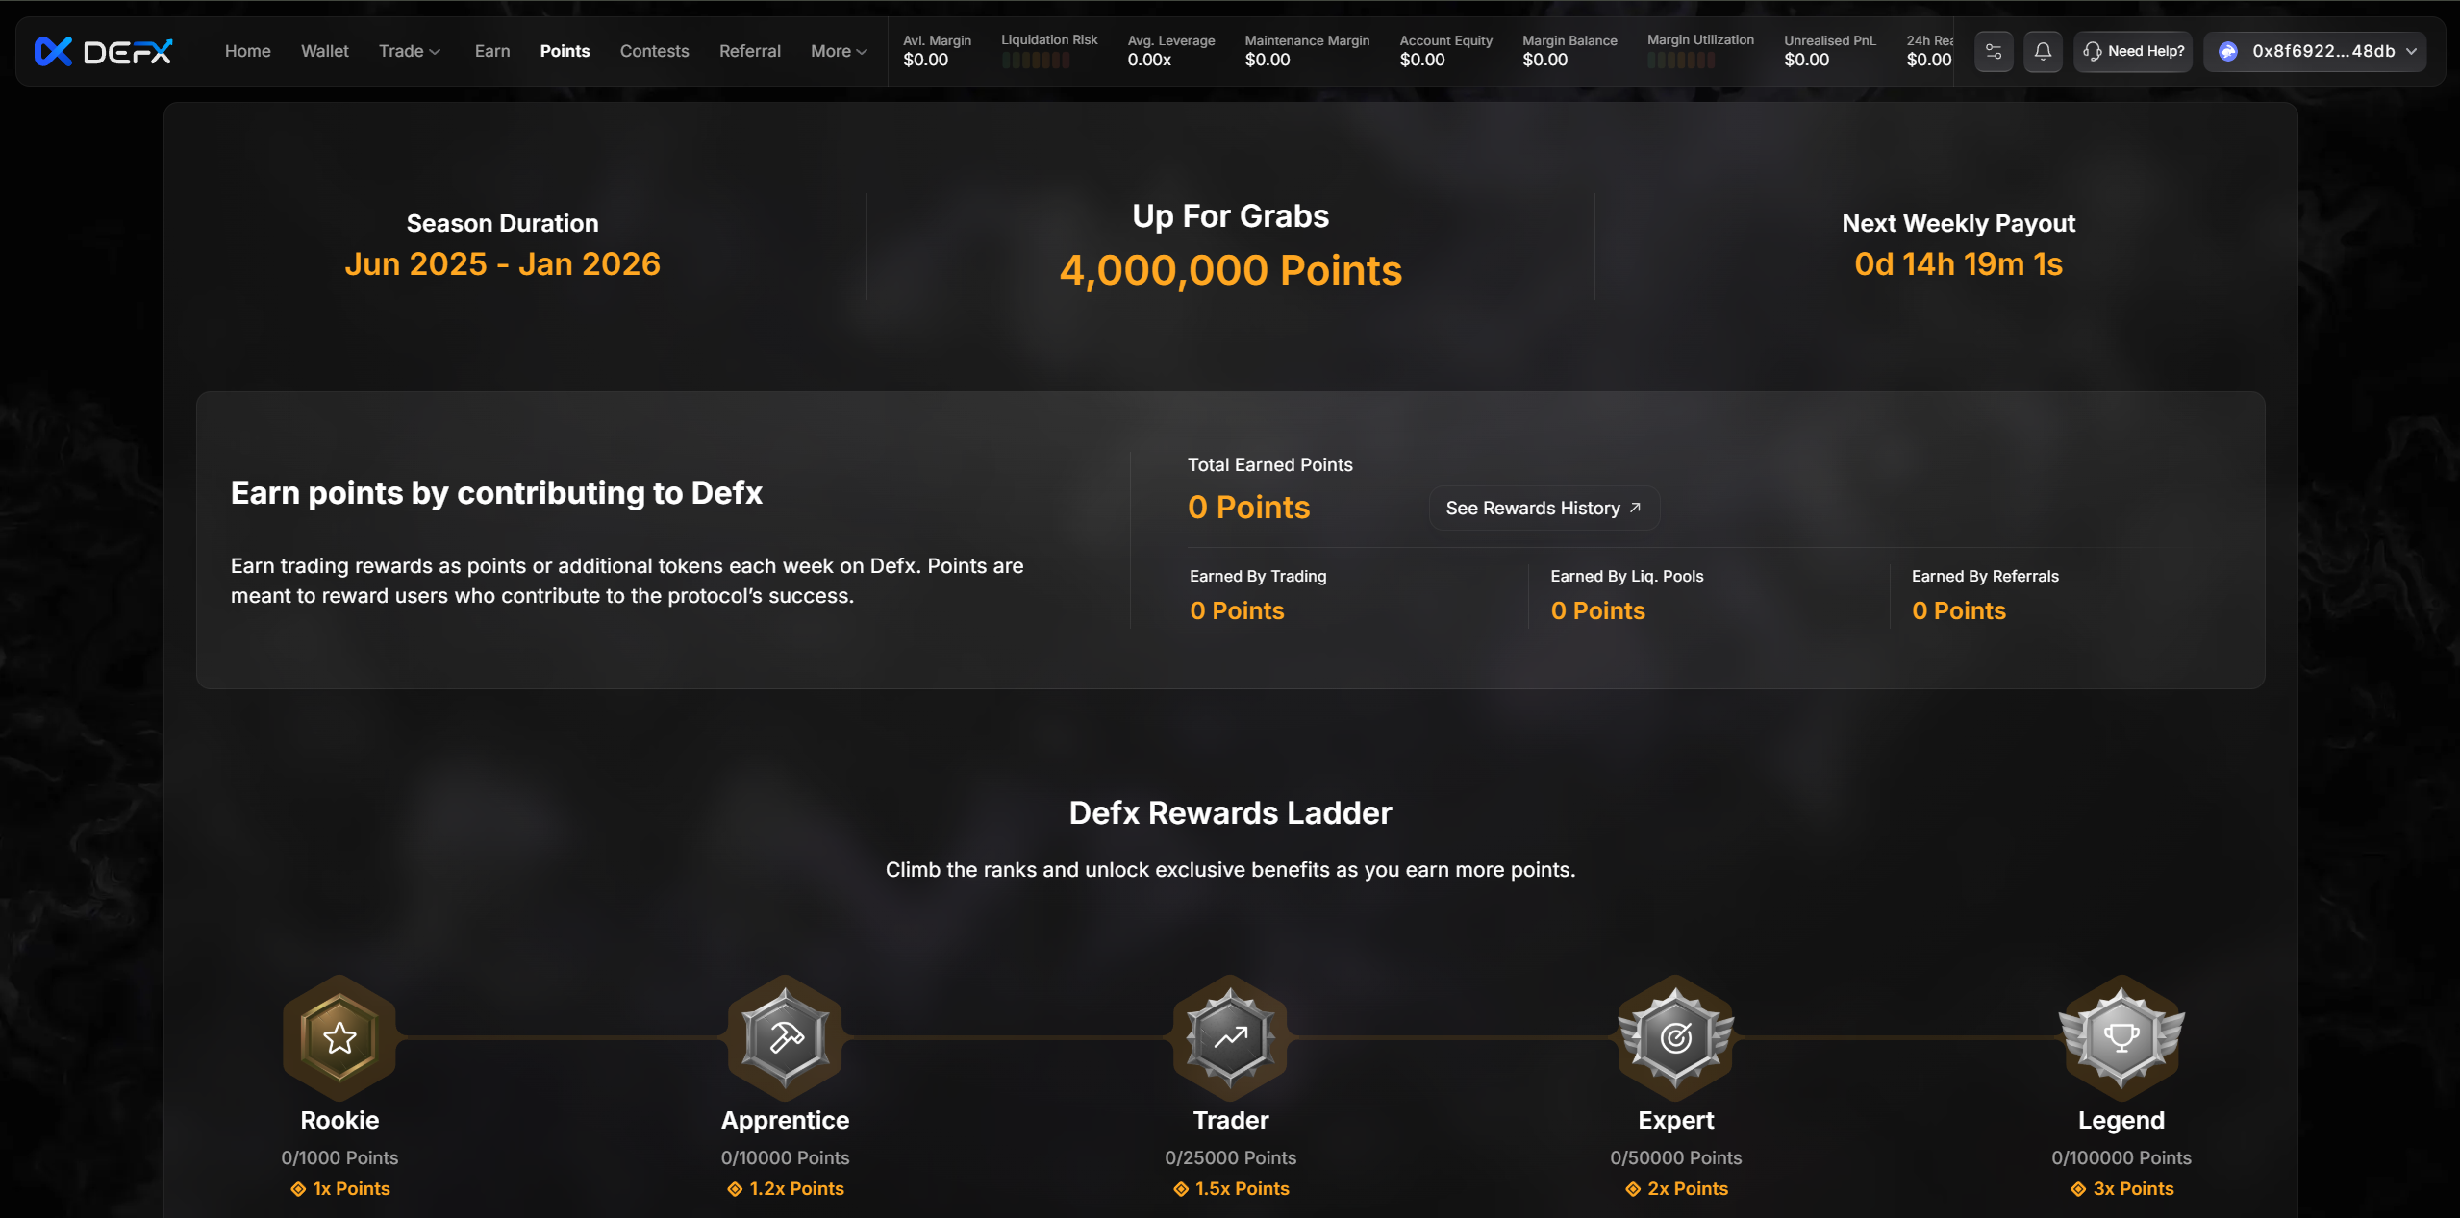Click the Total Earned Points value

1248,508
